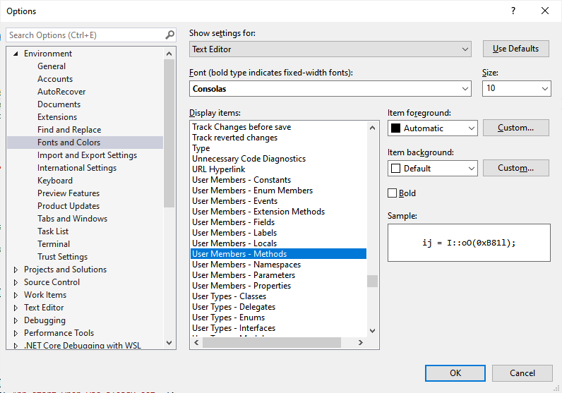This screenshot has height=393, width=562.
Task: Select Preview Features page
Action: 68,193
